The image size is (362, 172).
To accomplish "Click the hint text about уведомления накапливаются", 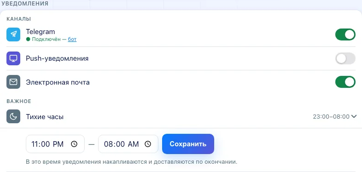I will coord(132,162).
